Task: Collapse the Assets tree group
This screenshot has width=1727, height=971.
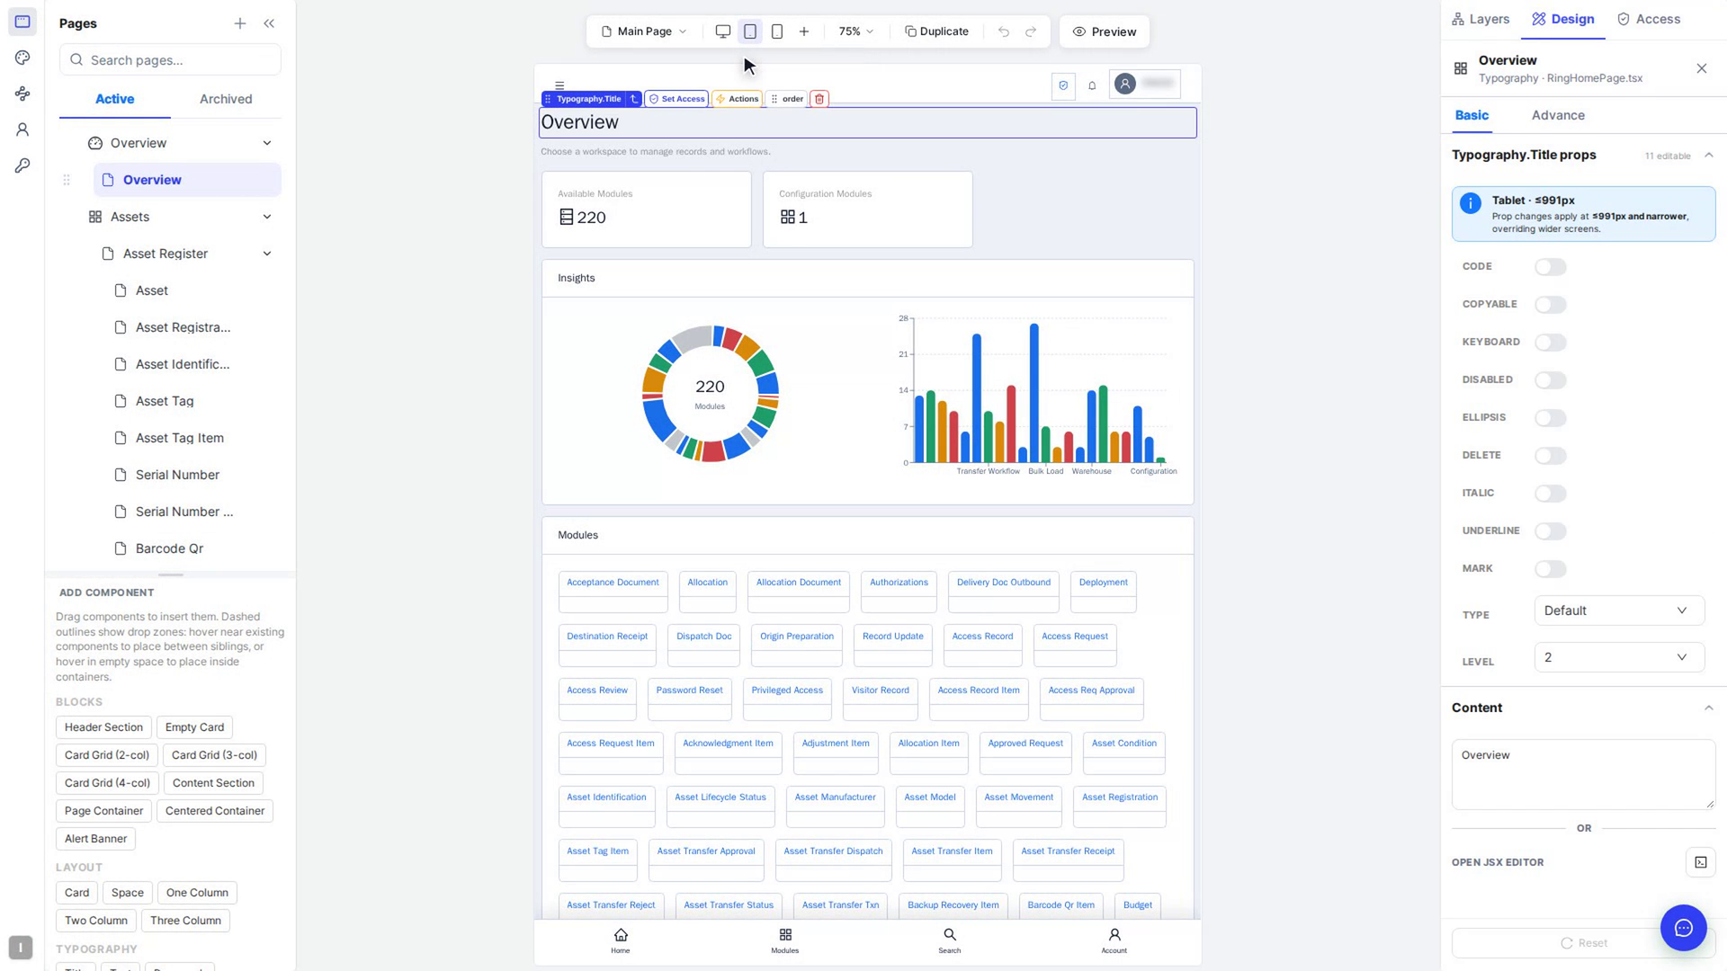Action: pos(267,217)
